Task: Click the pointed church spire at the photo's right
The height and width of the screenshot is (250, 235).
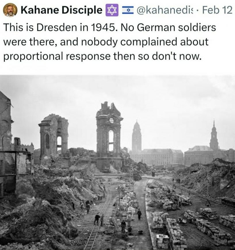Action: pyautogui.click(x=214, y=136)
